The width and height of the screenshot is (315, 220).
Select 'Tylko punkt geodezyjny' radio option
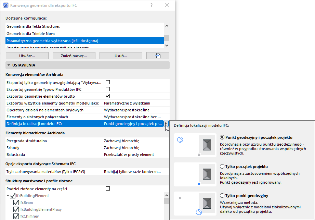(222, 196)
